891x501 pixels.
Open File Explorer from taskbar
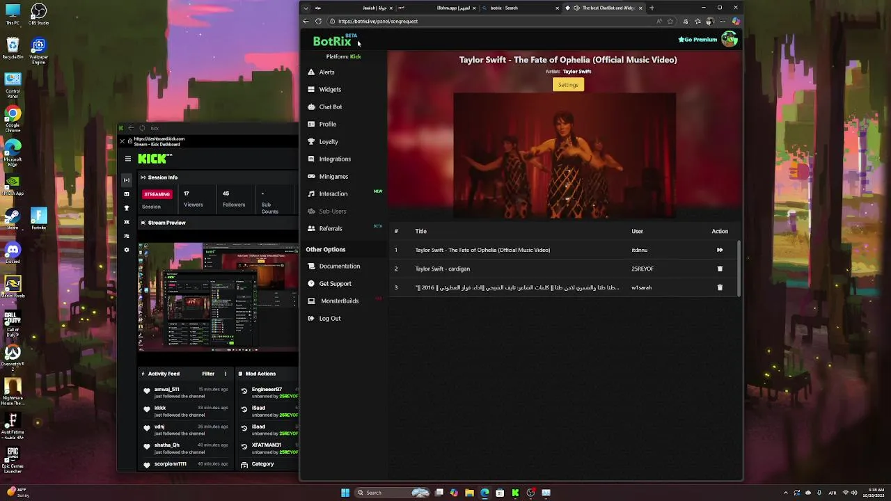coord(469,493)
